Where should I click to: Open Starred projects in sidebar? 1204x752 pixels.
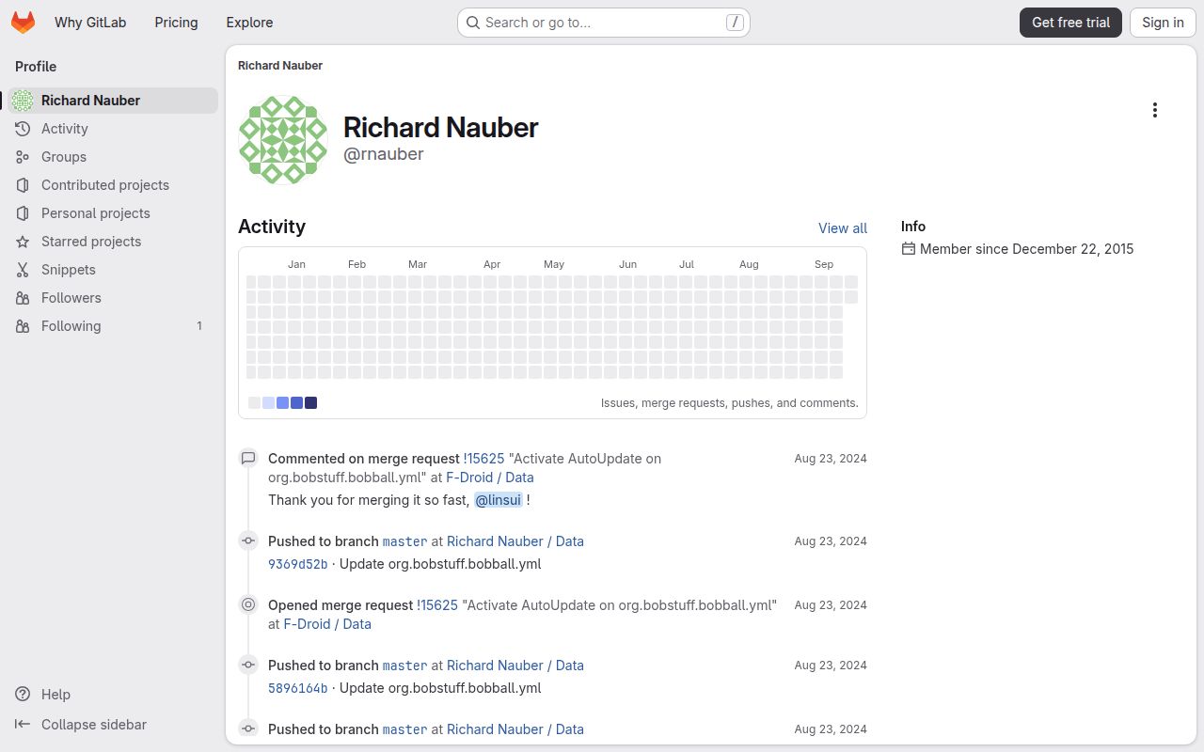tap(113, 242)
